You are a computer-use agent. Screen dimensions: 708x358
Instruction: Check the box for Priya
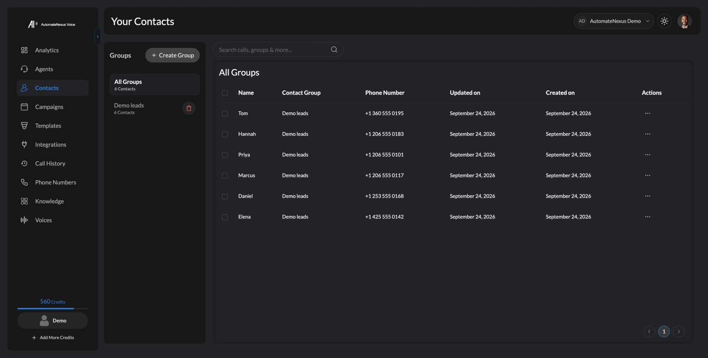(225, 155)
